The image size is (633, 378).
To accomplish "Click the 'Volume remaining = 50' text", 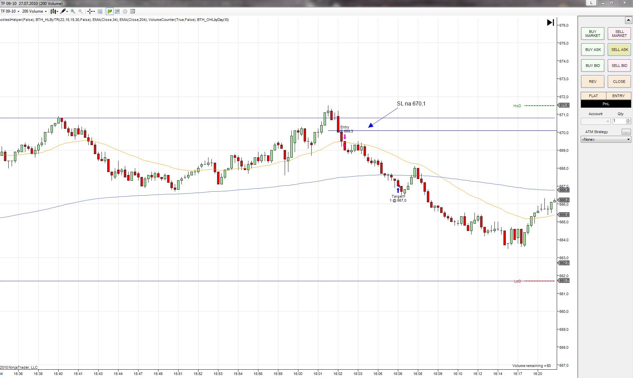I will (531, 366).
